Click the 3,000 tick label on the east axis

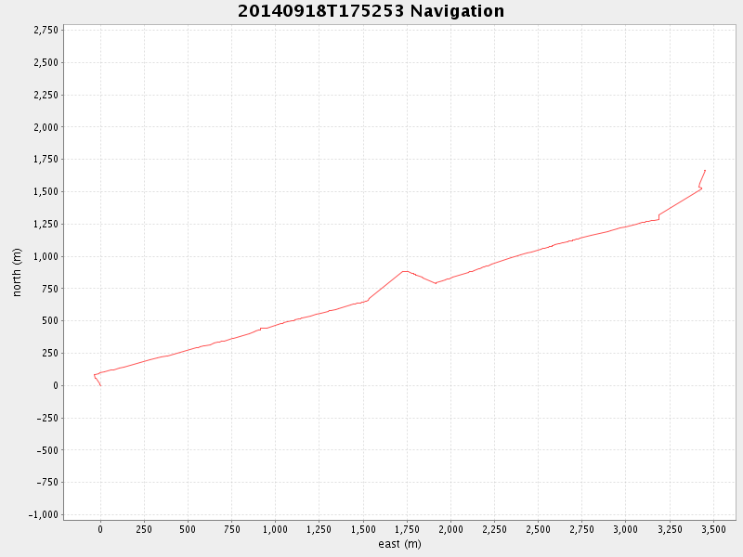click(x=625, y=529)
